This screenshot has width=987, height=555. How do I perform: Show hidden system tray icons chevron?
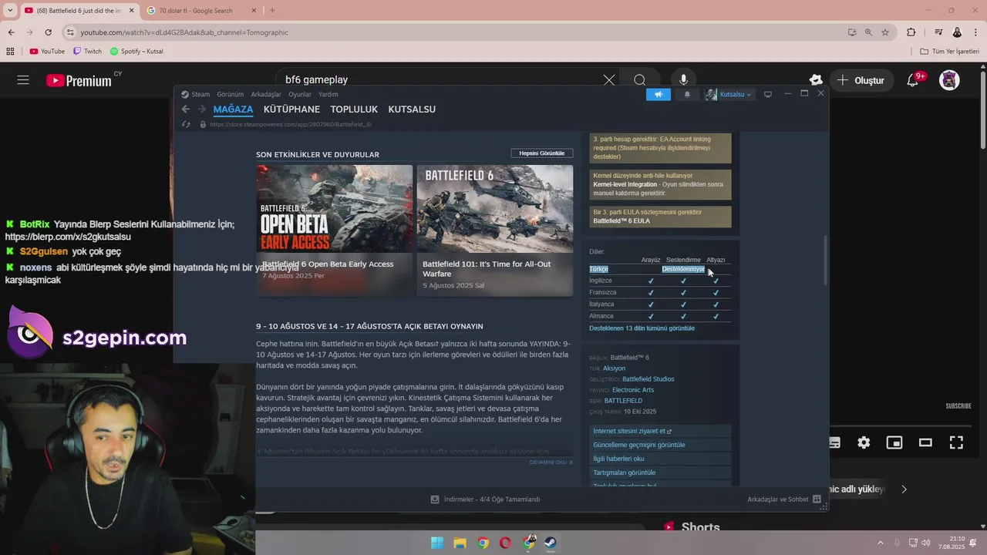pos(881,543)
